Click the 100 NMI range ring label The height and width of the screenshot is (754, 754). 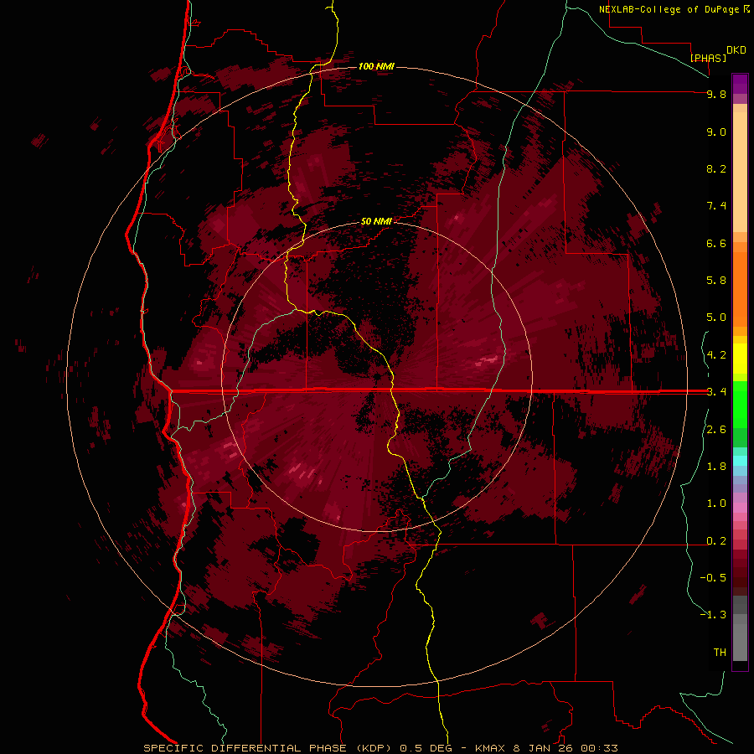(376, 66)
